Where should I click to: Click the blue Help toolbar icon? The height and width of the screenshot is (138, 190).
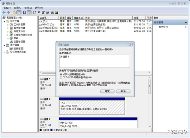(x=25, y=12)
